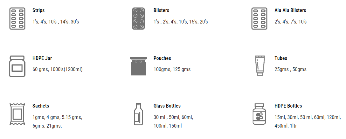Click the Tubes sizes text 25gms, 50gms
The image size is (346, 139).
(x=290, y=69)
